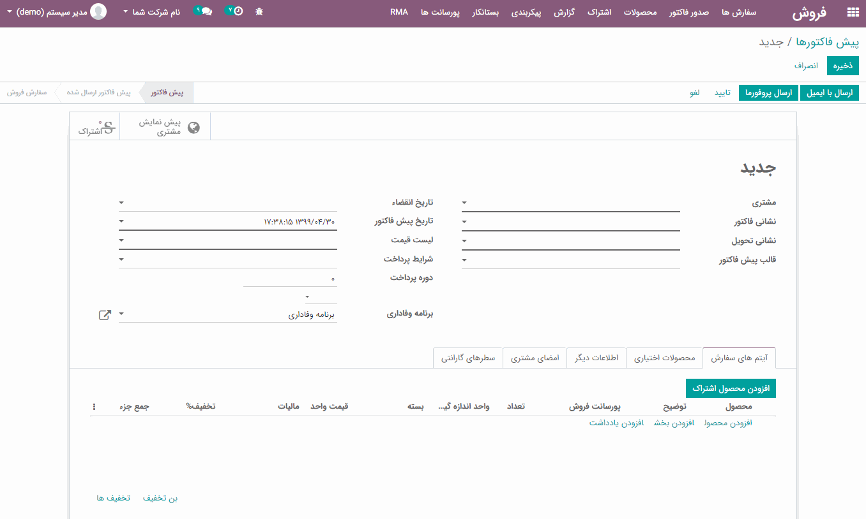Open the messaging conversations icon
Screen dimensions: 866x519
coord(208,11)
